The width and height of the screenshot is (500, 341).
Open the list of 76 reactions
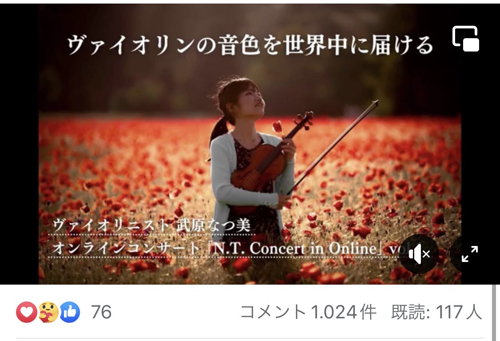pyautogui.click(x=101, y=312)
